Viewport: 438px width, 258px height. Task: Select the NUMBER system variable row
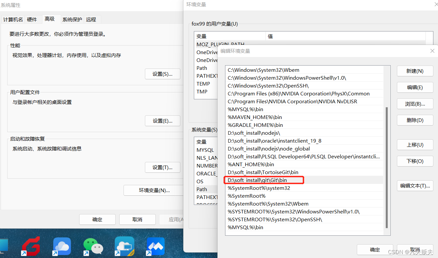[x=206, y=166]
